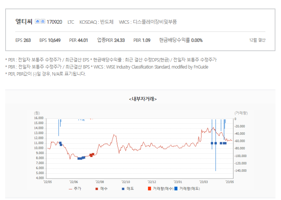The width and height of the screenshot is (281, 200).
Task: Click the footnote line about PBR and WICS
Action: coord(107,67)
